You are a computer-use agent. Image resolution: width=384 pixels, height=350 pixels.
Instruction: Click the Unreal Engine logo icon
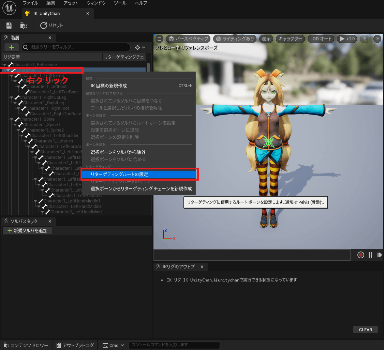[x=9, y=8]
